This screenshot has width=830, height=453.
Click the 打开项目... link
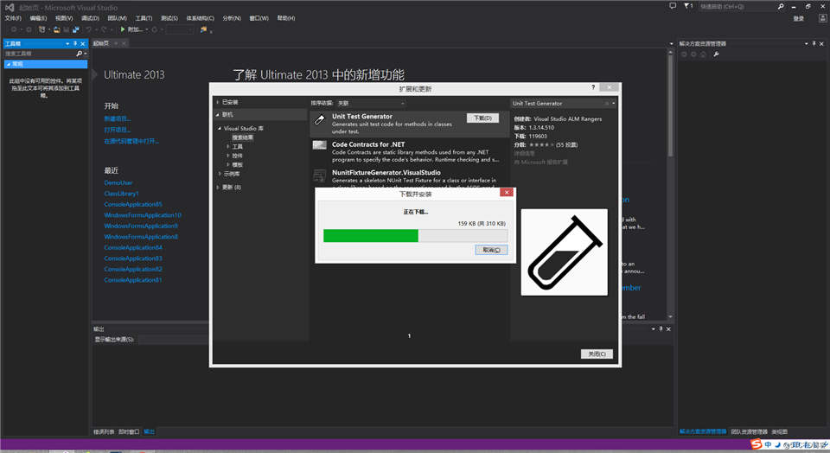click(118, 130)
